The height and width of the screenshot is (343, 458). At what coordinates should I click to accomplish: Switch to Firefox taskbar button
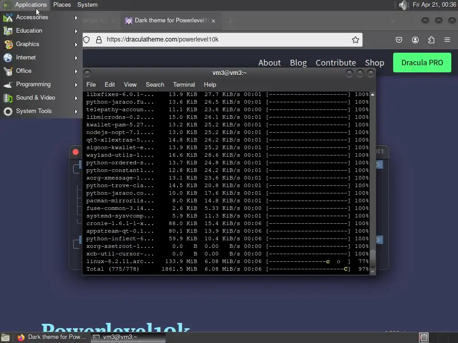(x=52, y=337)
